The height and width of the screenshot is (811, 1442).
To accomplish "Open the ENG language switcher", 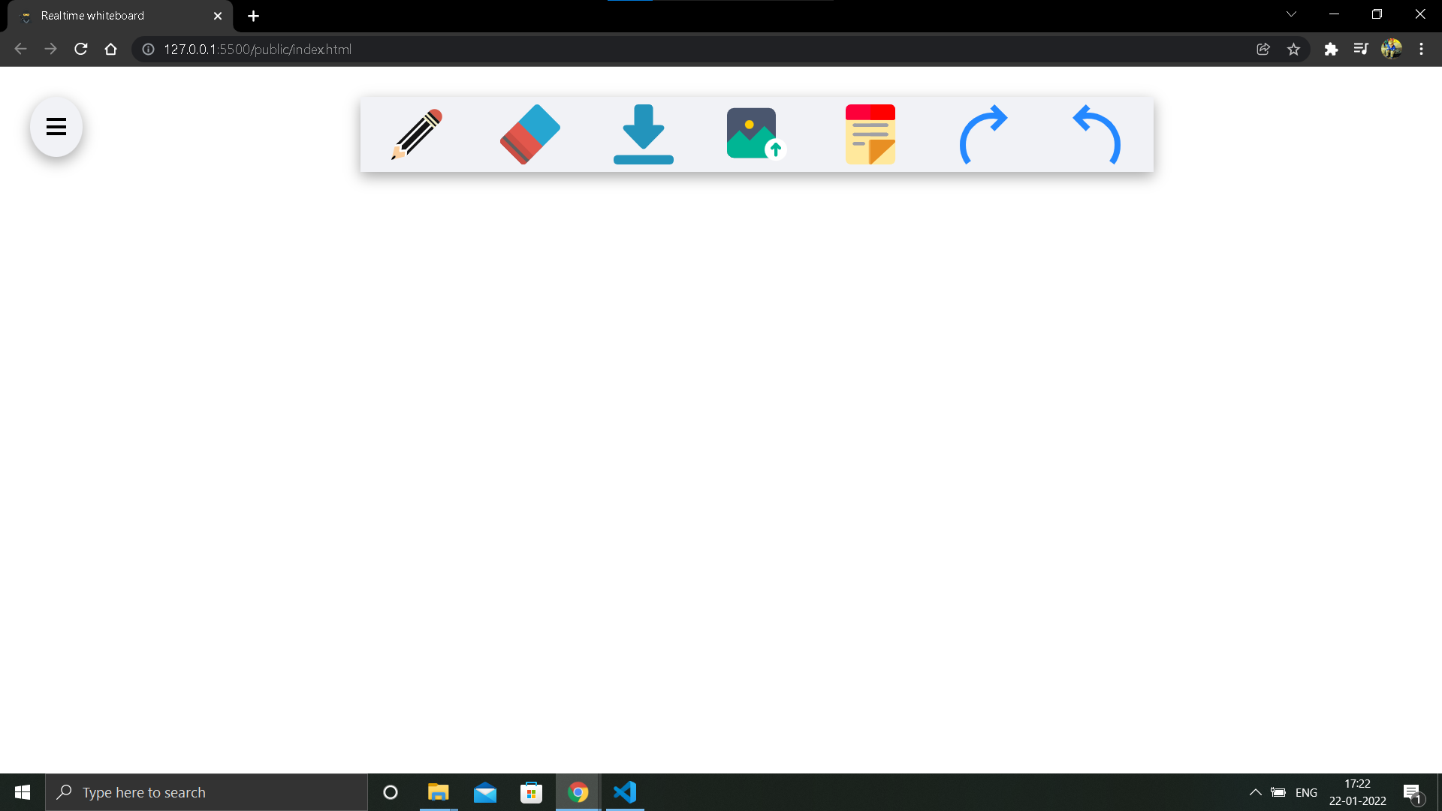I will pos(1307,792).
